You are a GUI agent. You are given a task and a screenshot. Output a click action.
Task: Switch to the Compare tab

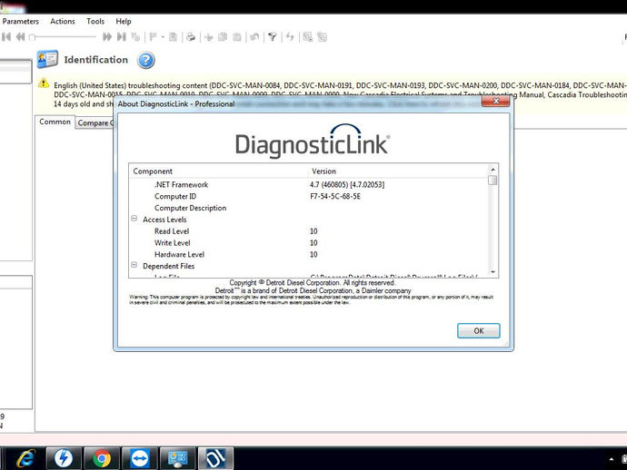95,123
